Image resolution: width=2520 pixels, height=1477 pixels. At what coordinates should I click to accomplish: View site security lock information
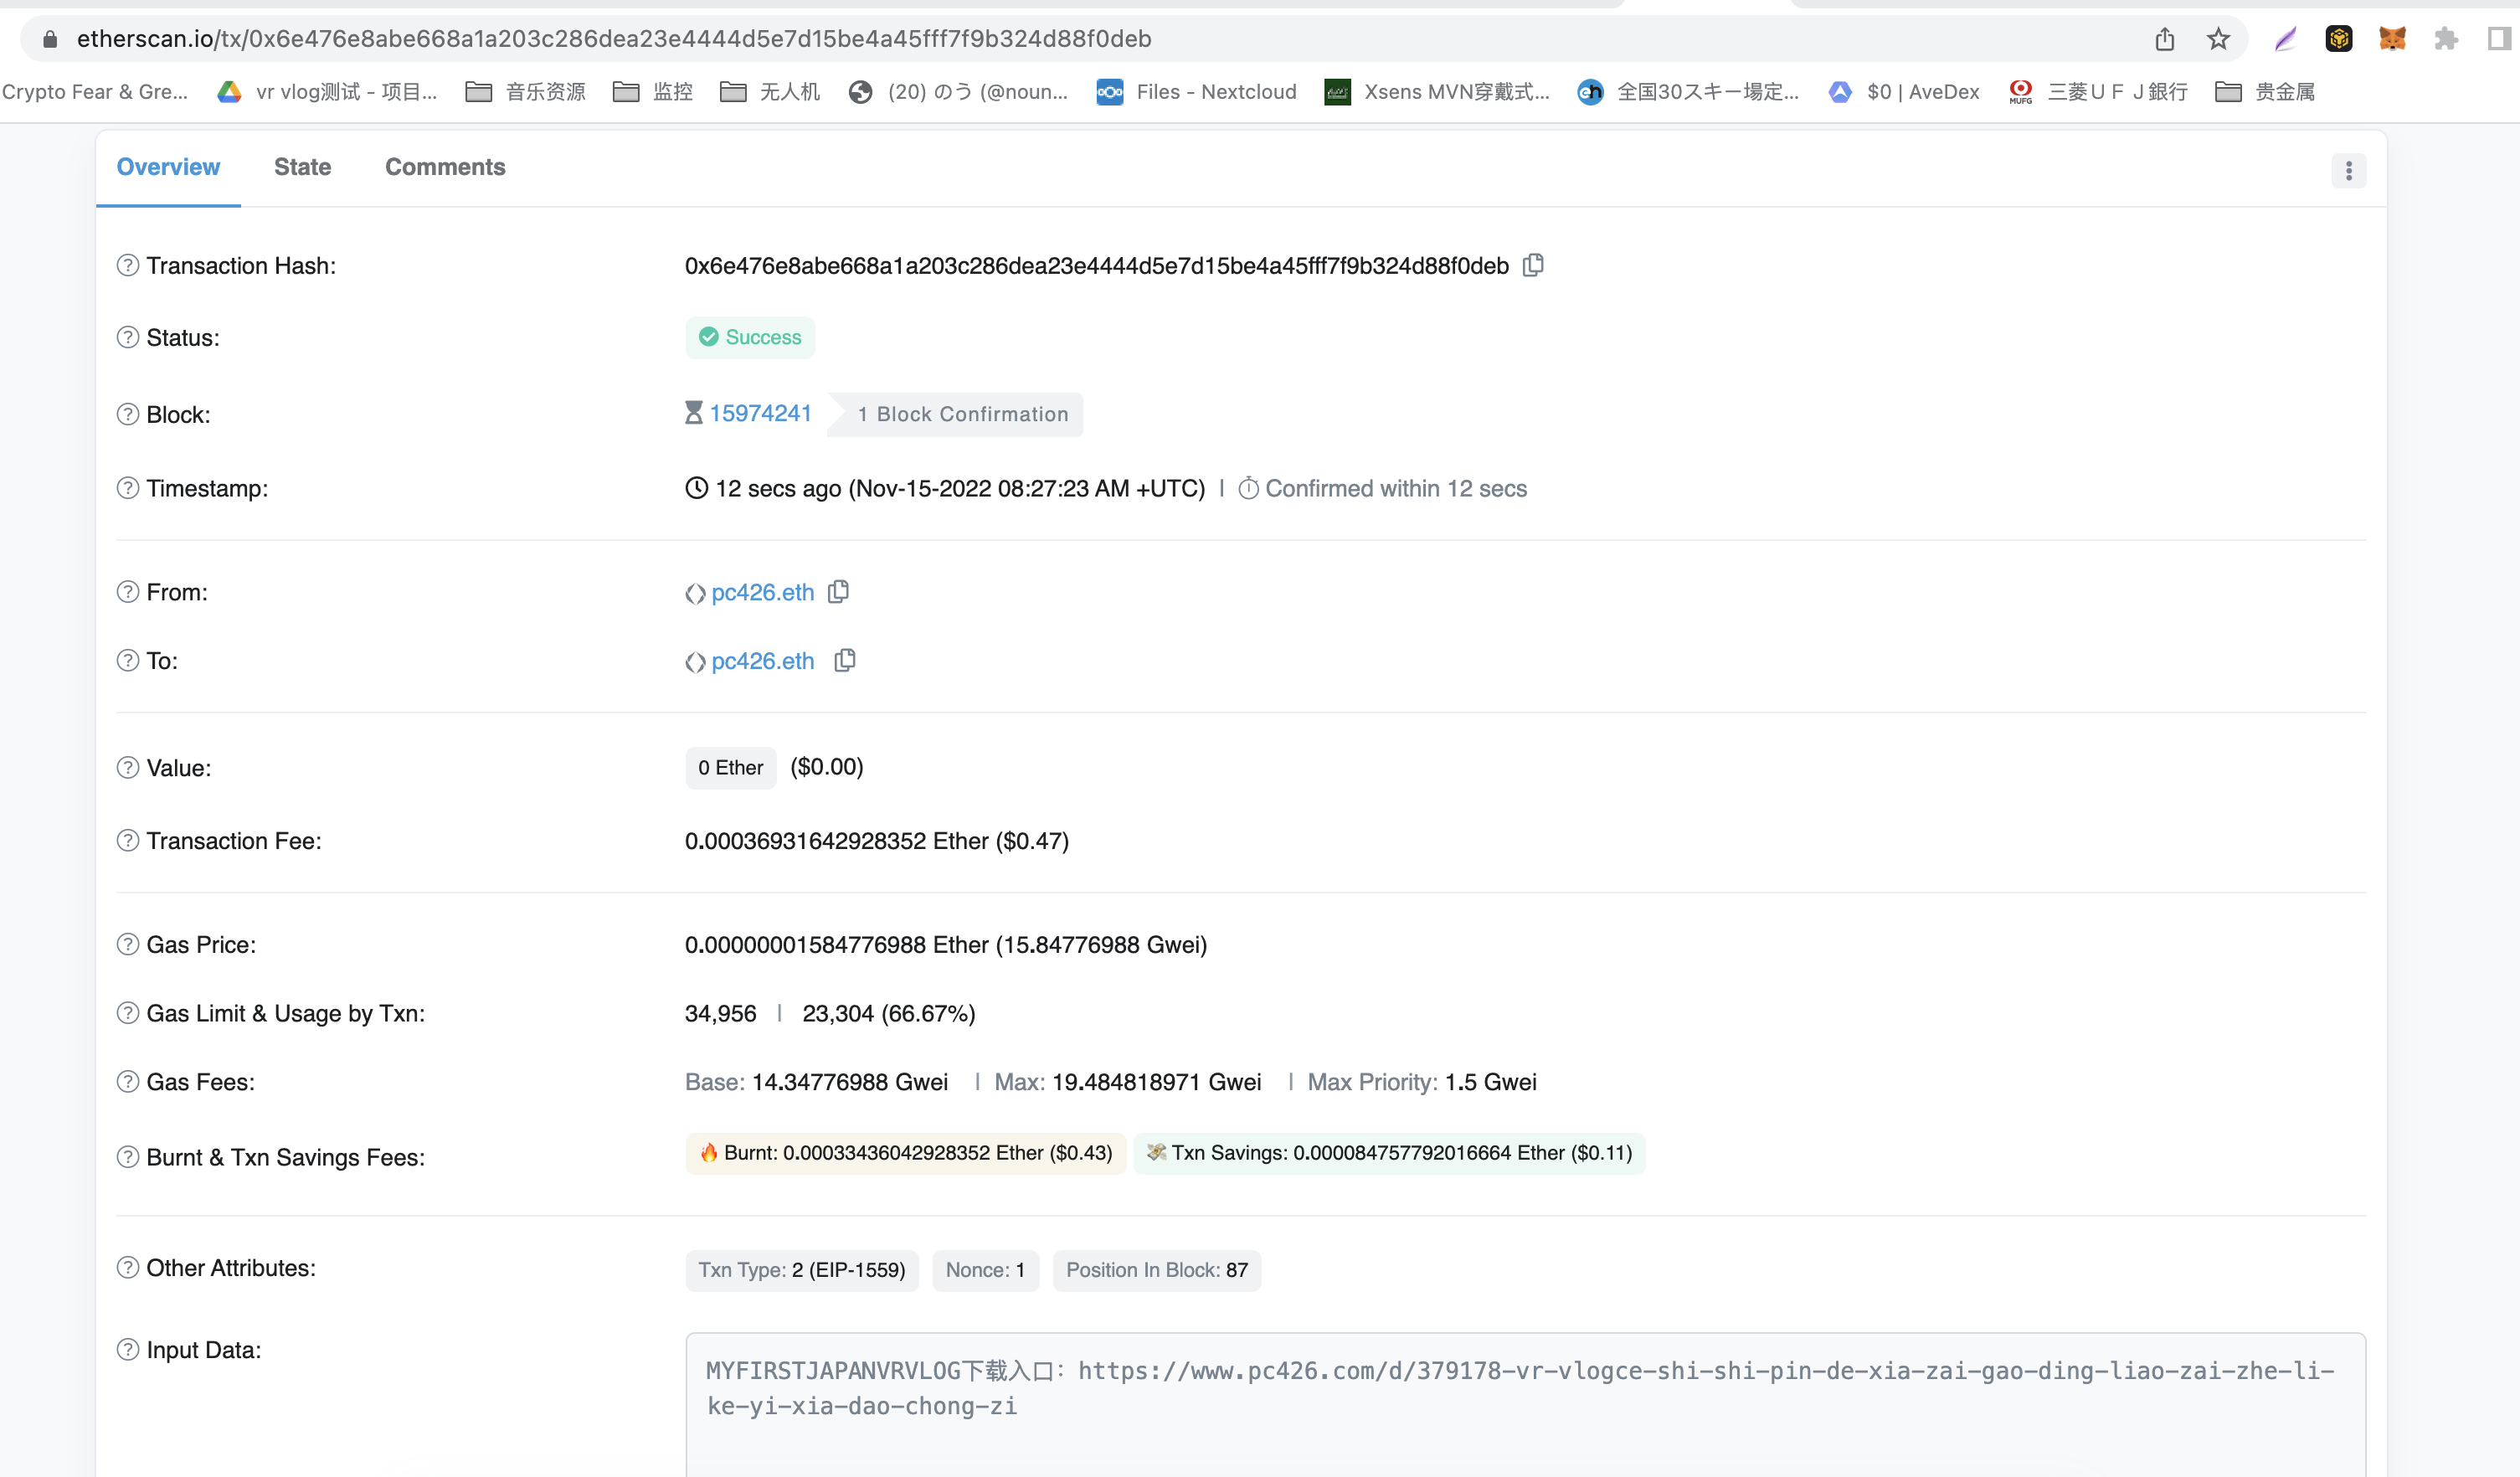(50, 39)
